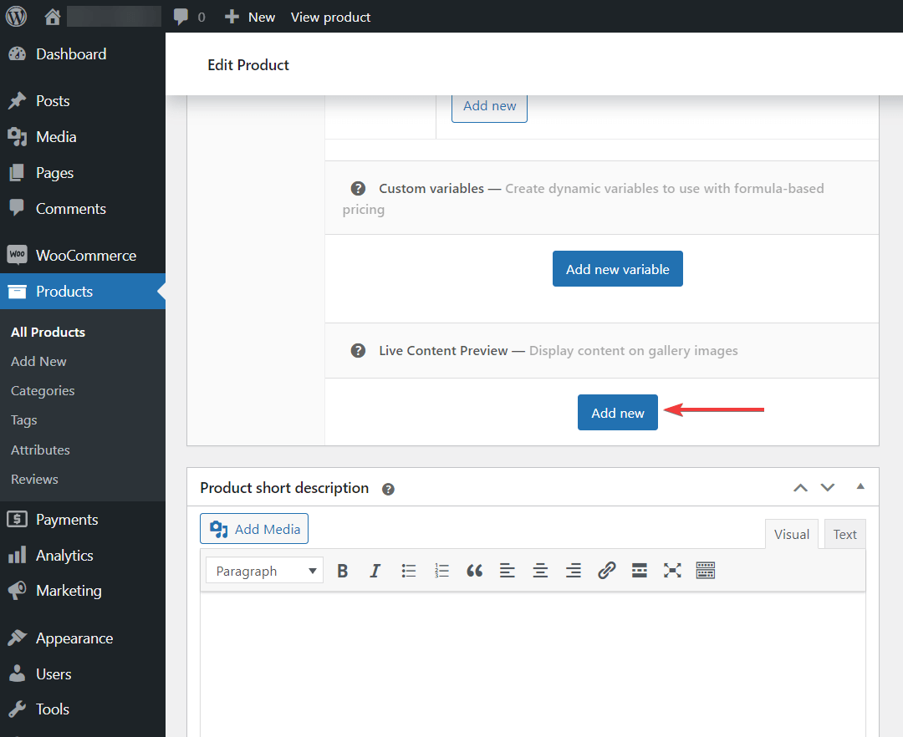Viewport: 903px width, 737px height.
Task: Move short description panel down
Action: pyautogui.click(x=828, y=488)
